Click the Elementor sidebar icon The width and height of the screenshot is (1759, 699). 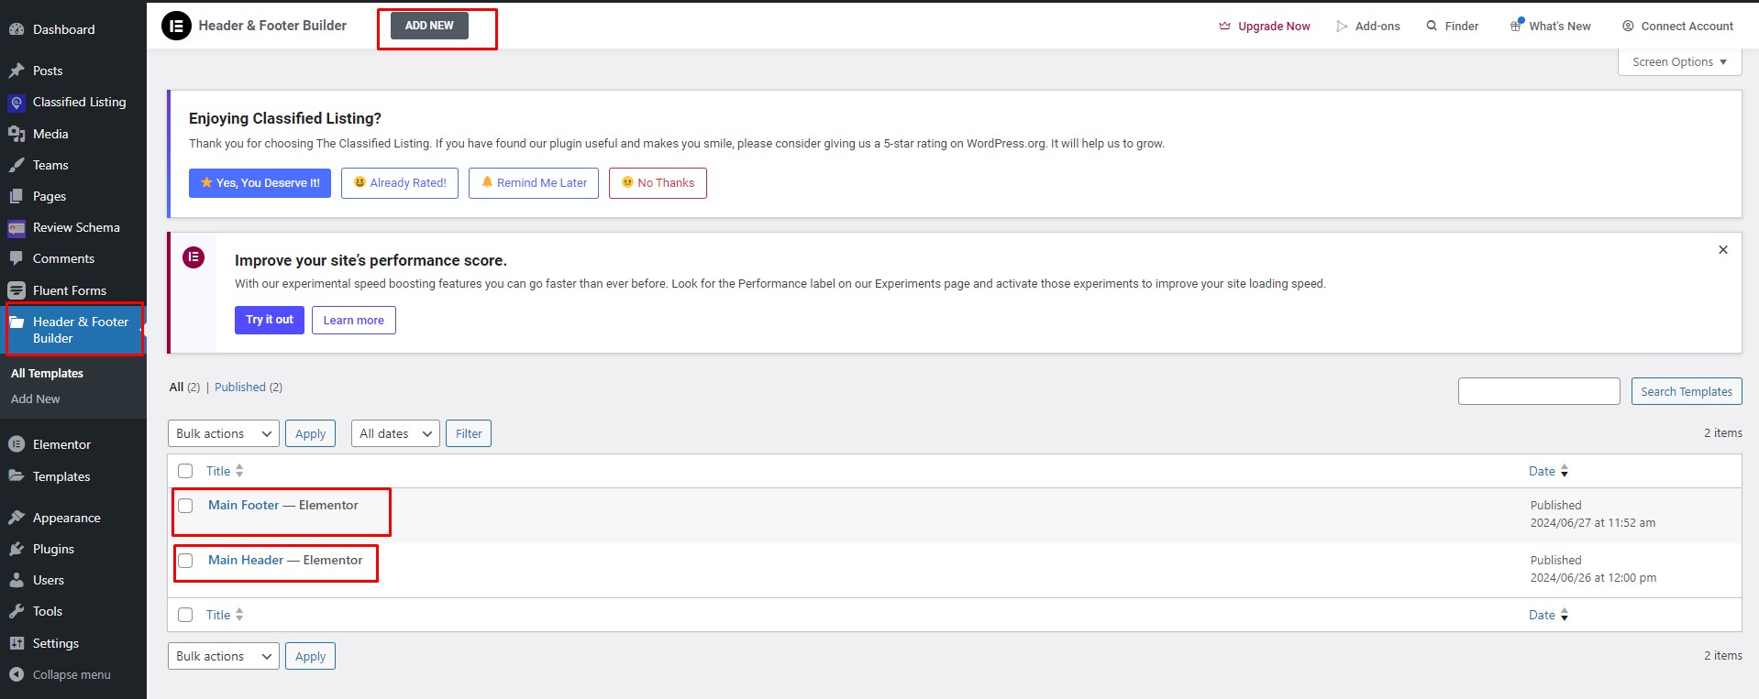pyautogui.click(x=17, y=444)
